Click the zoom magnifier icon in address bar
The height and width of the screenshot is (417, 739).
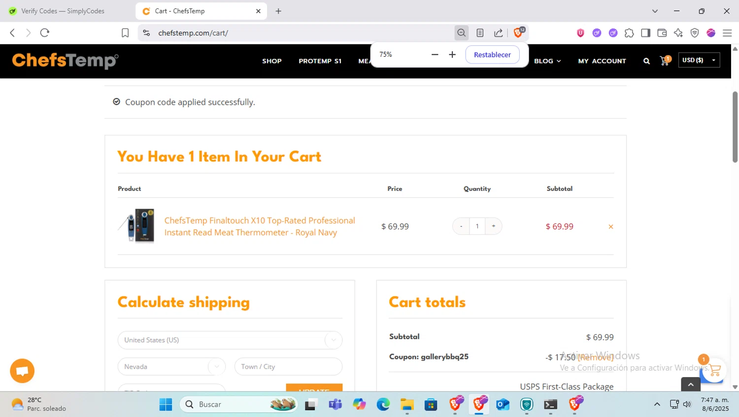(x=461, y=33)
